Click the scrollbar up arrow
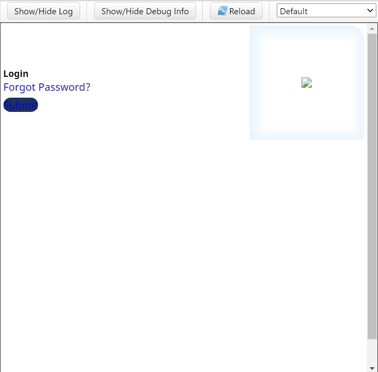 coord(372,29)
